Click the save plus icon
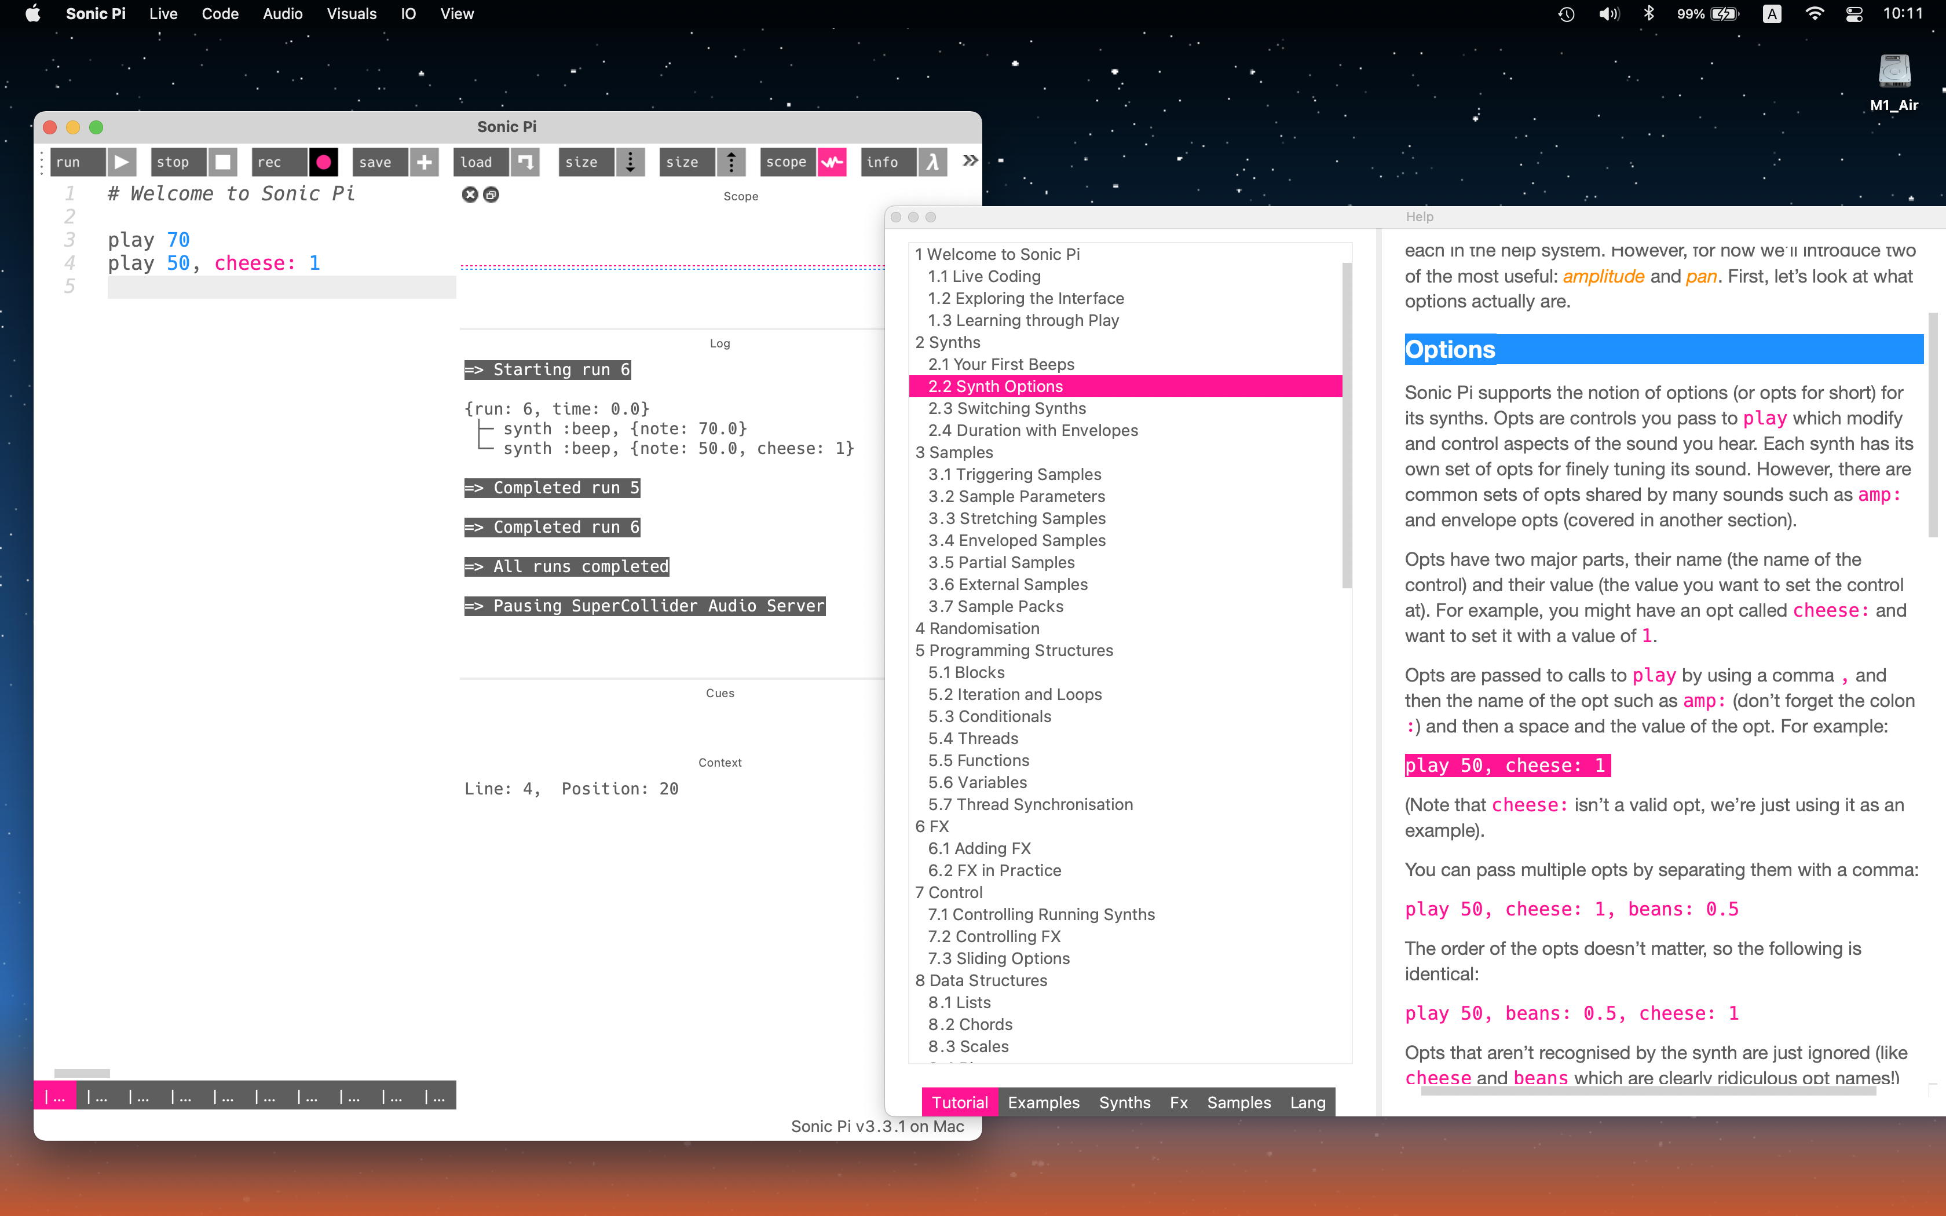The height and width of the screenshot is (1216, 1946). [424, 162]
